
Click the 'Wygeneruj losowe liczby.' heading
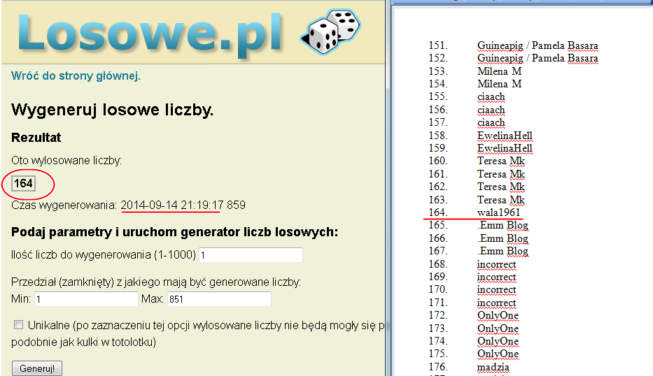(x=113, y=110)
